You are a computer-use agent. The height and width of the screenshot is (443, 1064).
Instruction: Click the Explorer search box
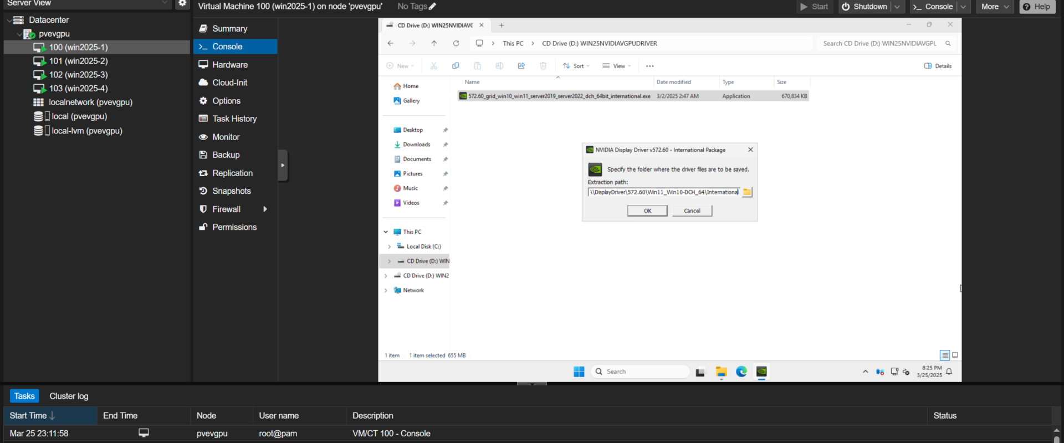886,43
